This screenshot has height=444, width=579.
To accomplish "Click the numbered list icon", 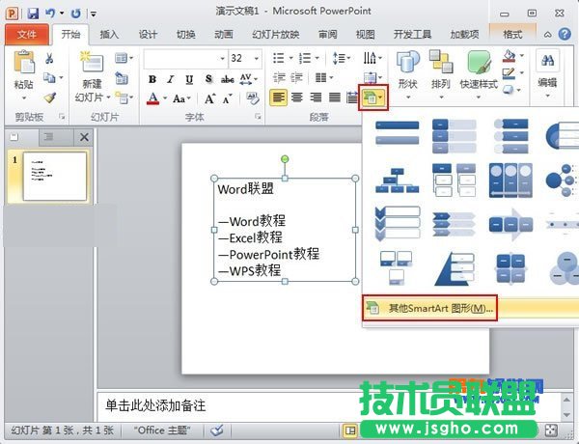I will coord(305,58).
